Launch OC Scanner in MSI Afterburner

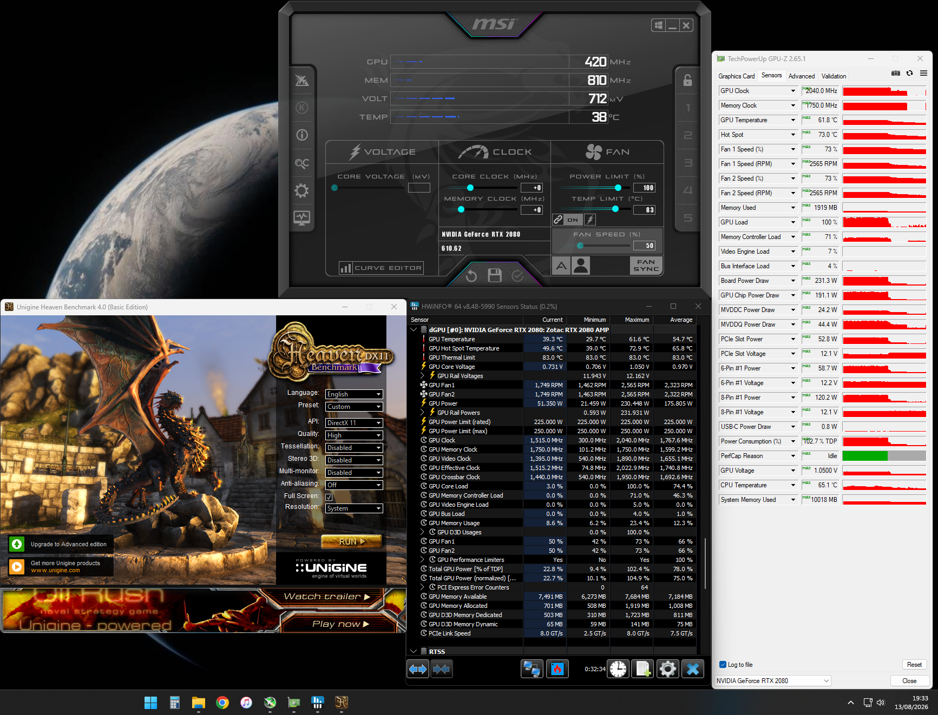click(302, 163)
